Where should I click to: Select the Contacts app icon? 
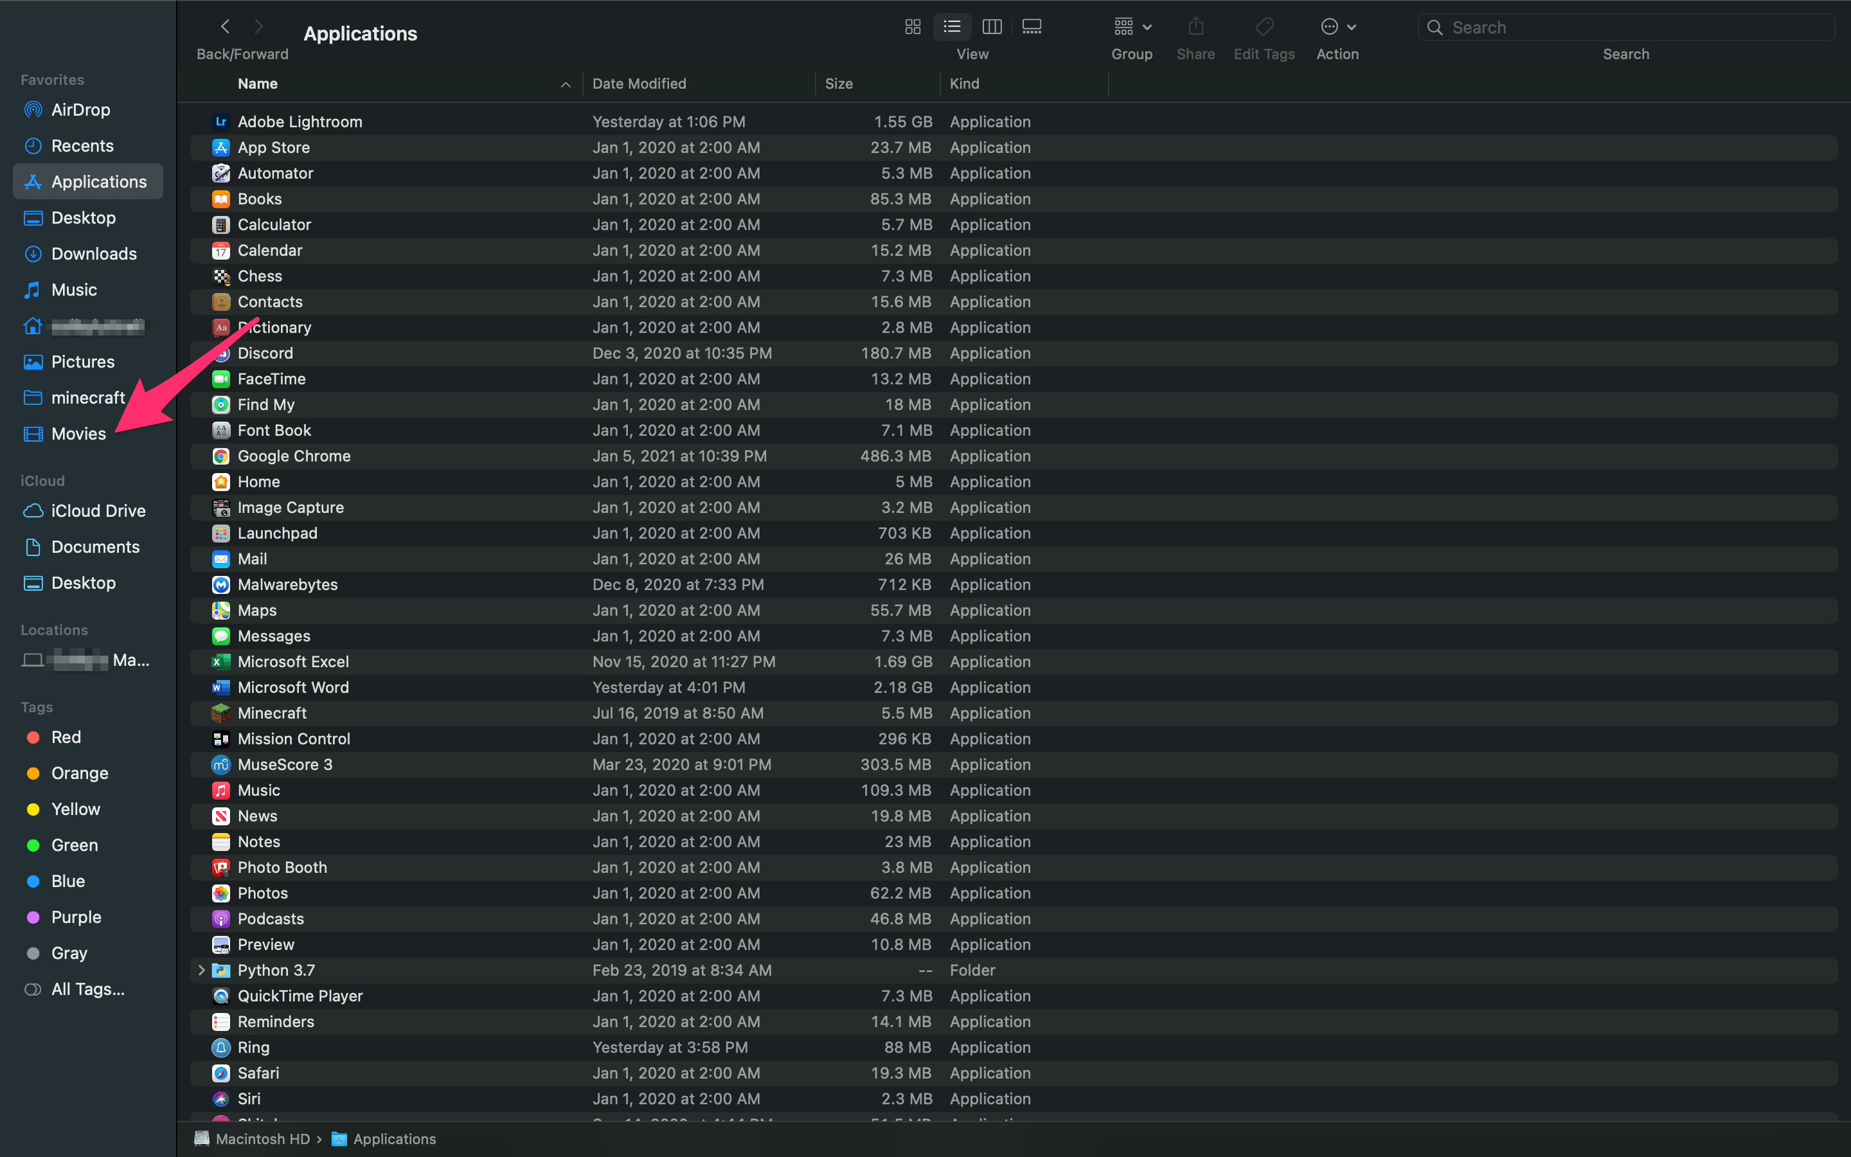coord(221,301)
